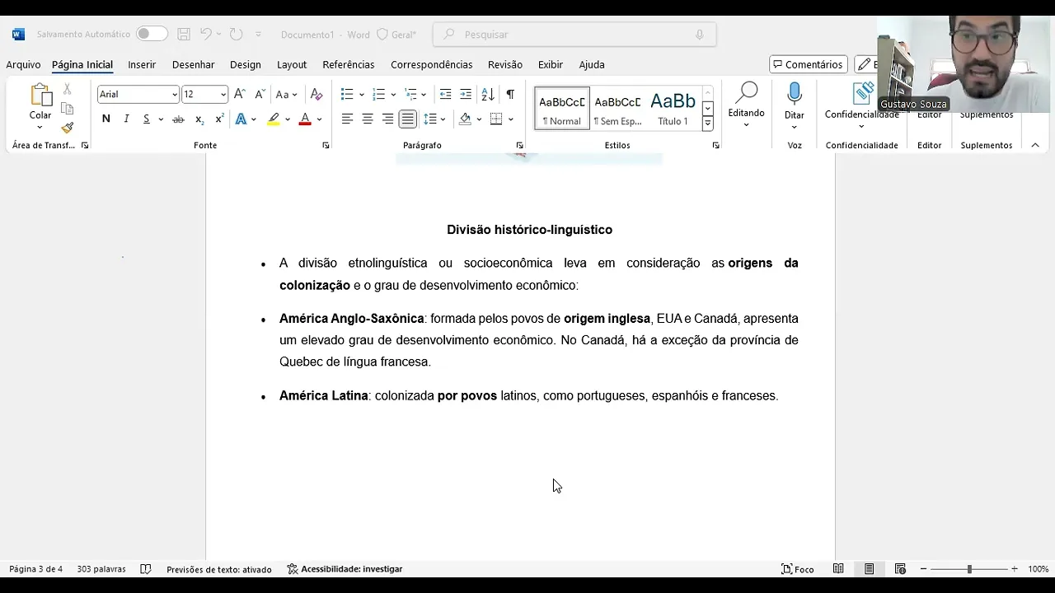The image size is (1055, 593).
Task: Toggle Salvamento Automático switch
Action: click(152, 34)
